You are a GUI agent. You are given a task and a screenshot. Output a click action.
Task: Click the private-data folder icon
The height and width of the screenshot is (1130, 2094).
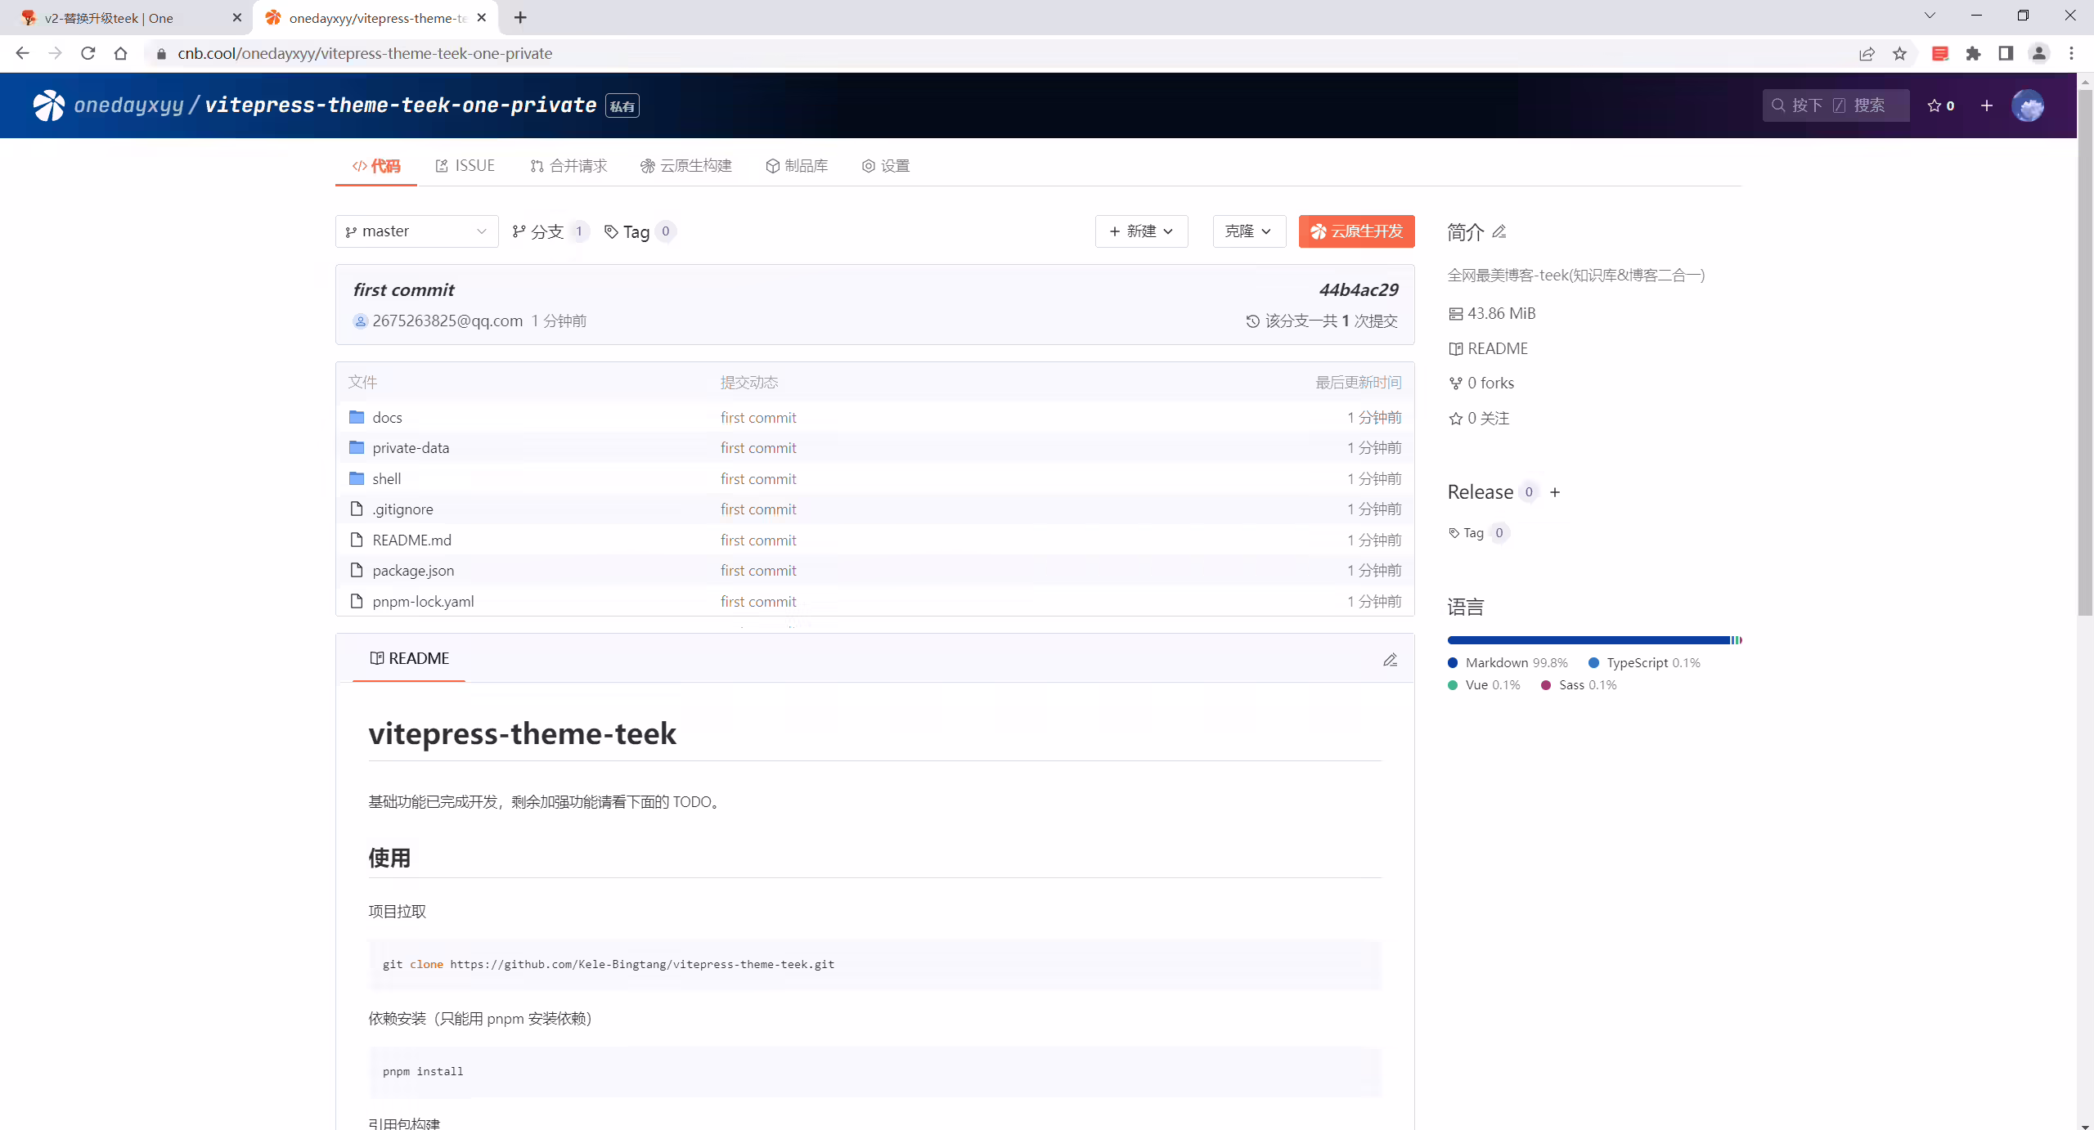[x=357, y=447]
